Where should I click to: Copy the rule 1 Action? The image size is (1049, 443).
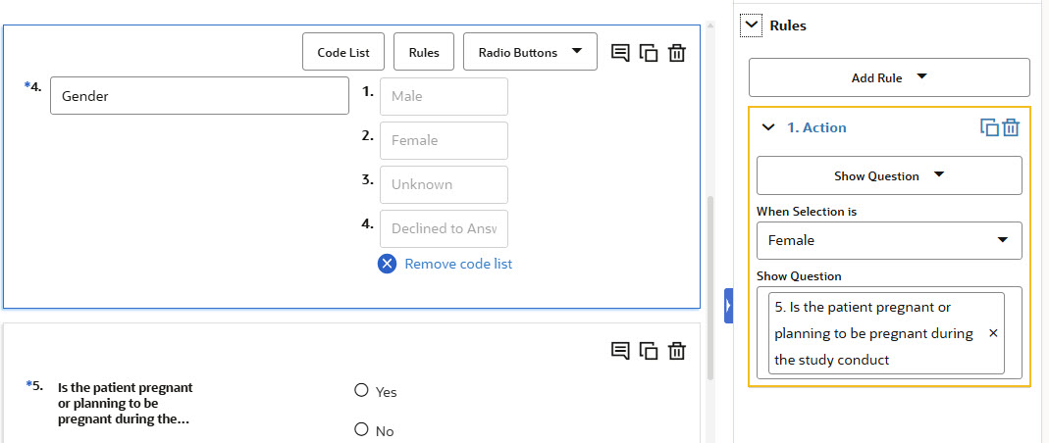(x=989, y=127)
